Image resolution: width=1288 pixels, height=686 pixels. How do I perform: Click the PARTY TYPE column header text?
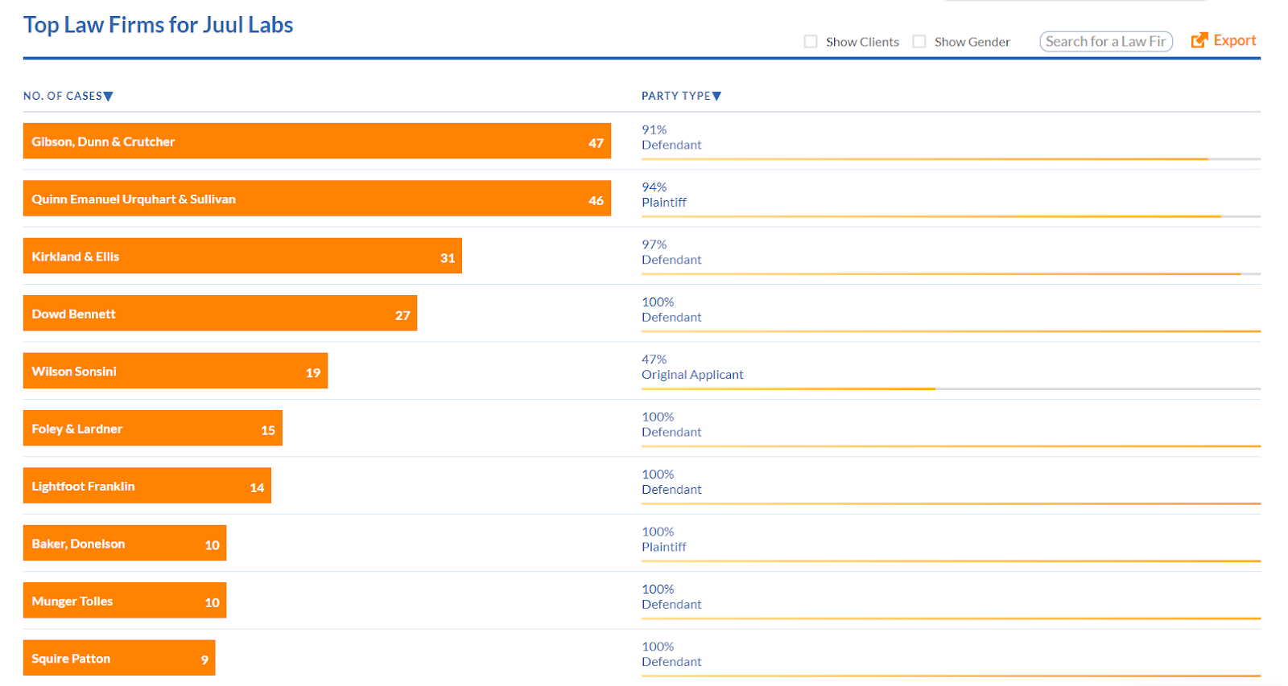click(675, 96)
